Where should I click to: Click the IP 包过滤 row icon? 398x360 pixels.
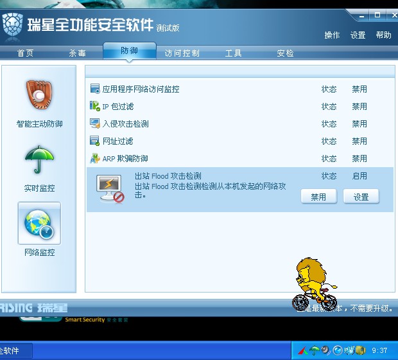(x=95, y=106)
